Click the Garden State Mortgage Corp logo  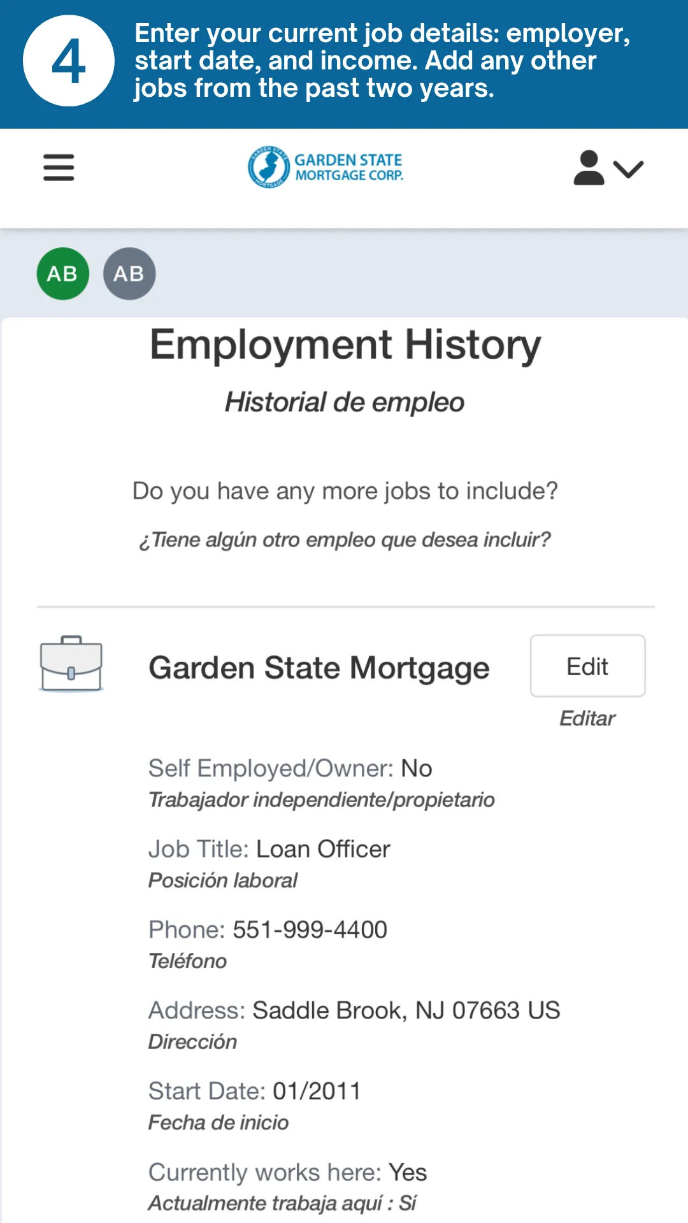click(x=326, y=168)
